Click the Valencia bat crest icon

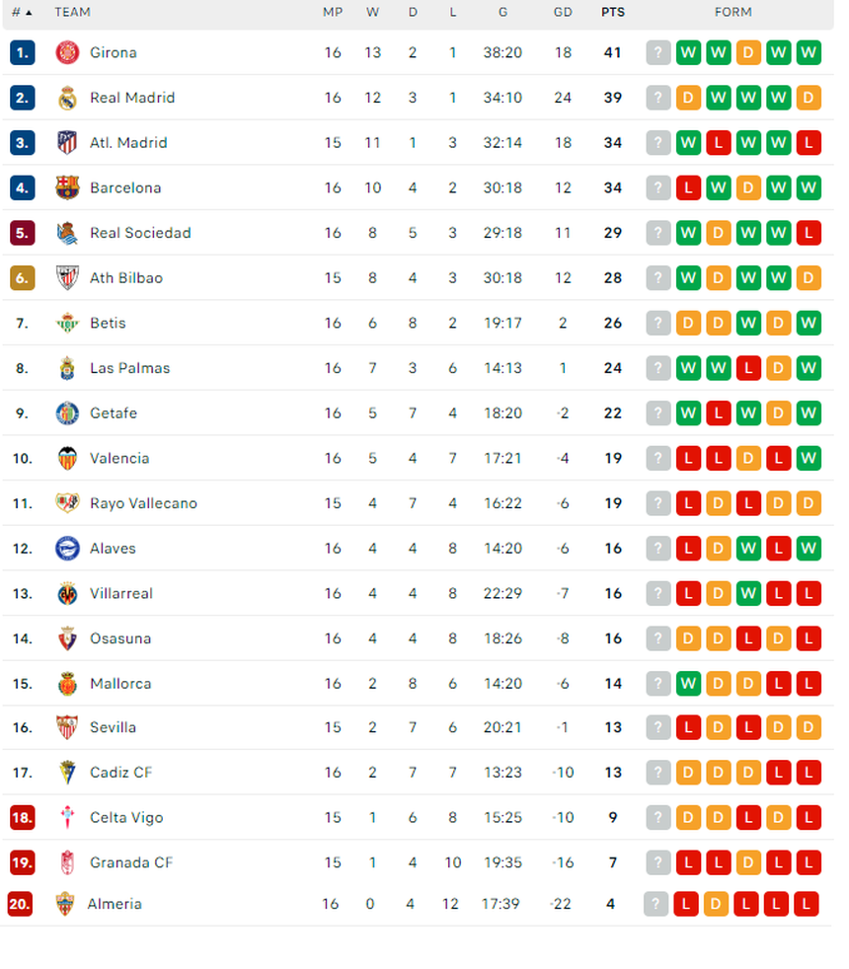67,458
